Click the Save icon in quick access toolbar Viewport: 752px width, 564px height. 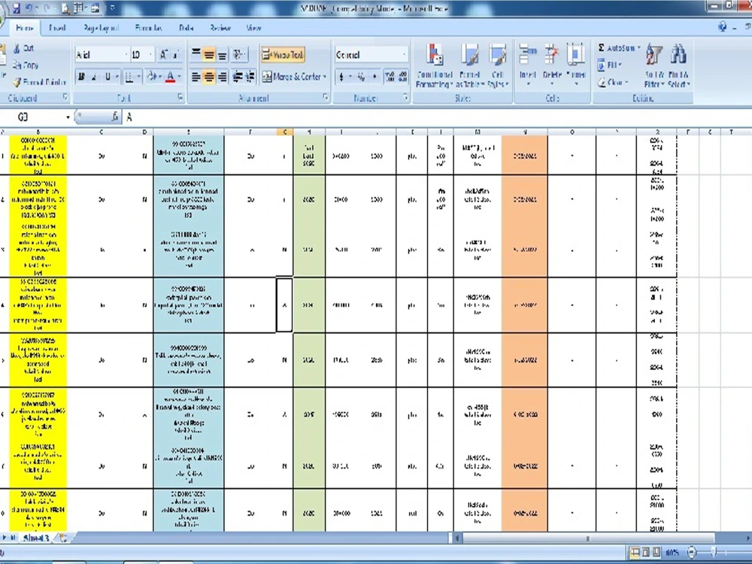[x=17, y=8]
